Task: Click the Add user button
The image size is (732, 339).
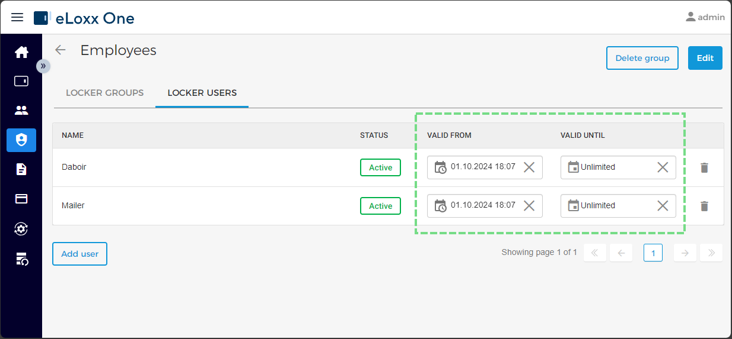Action: tap(79, 254)
